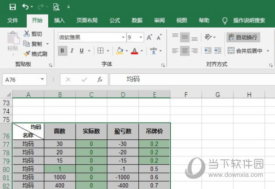Expand Customize Quick Access Toolbar arrow

point(69,7)
